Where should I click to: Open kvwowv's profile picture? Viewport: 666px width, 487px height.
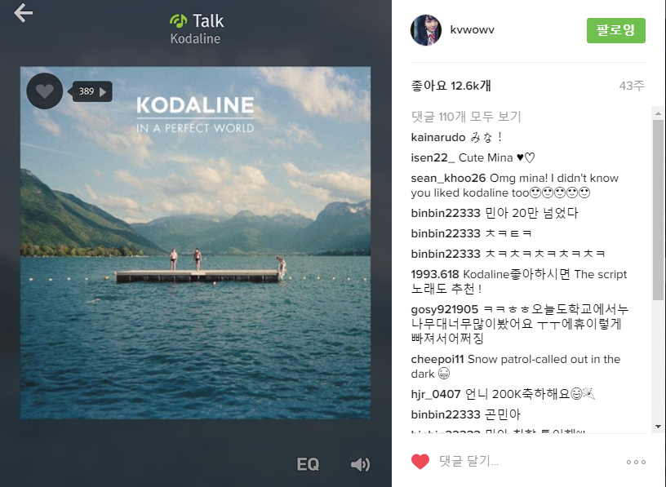point(426,30)
